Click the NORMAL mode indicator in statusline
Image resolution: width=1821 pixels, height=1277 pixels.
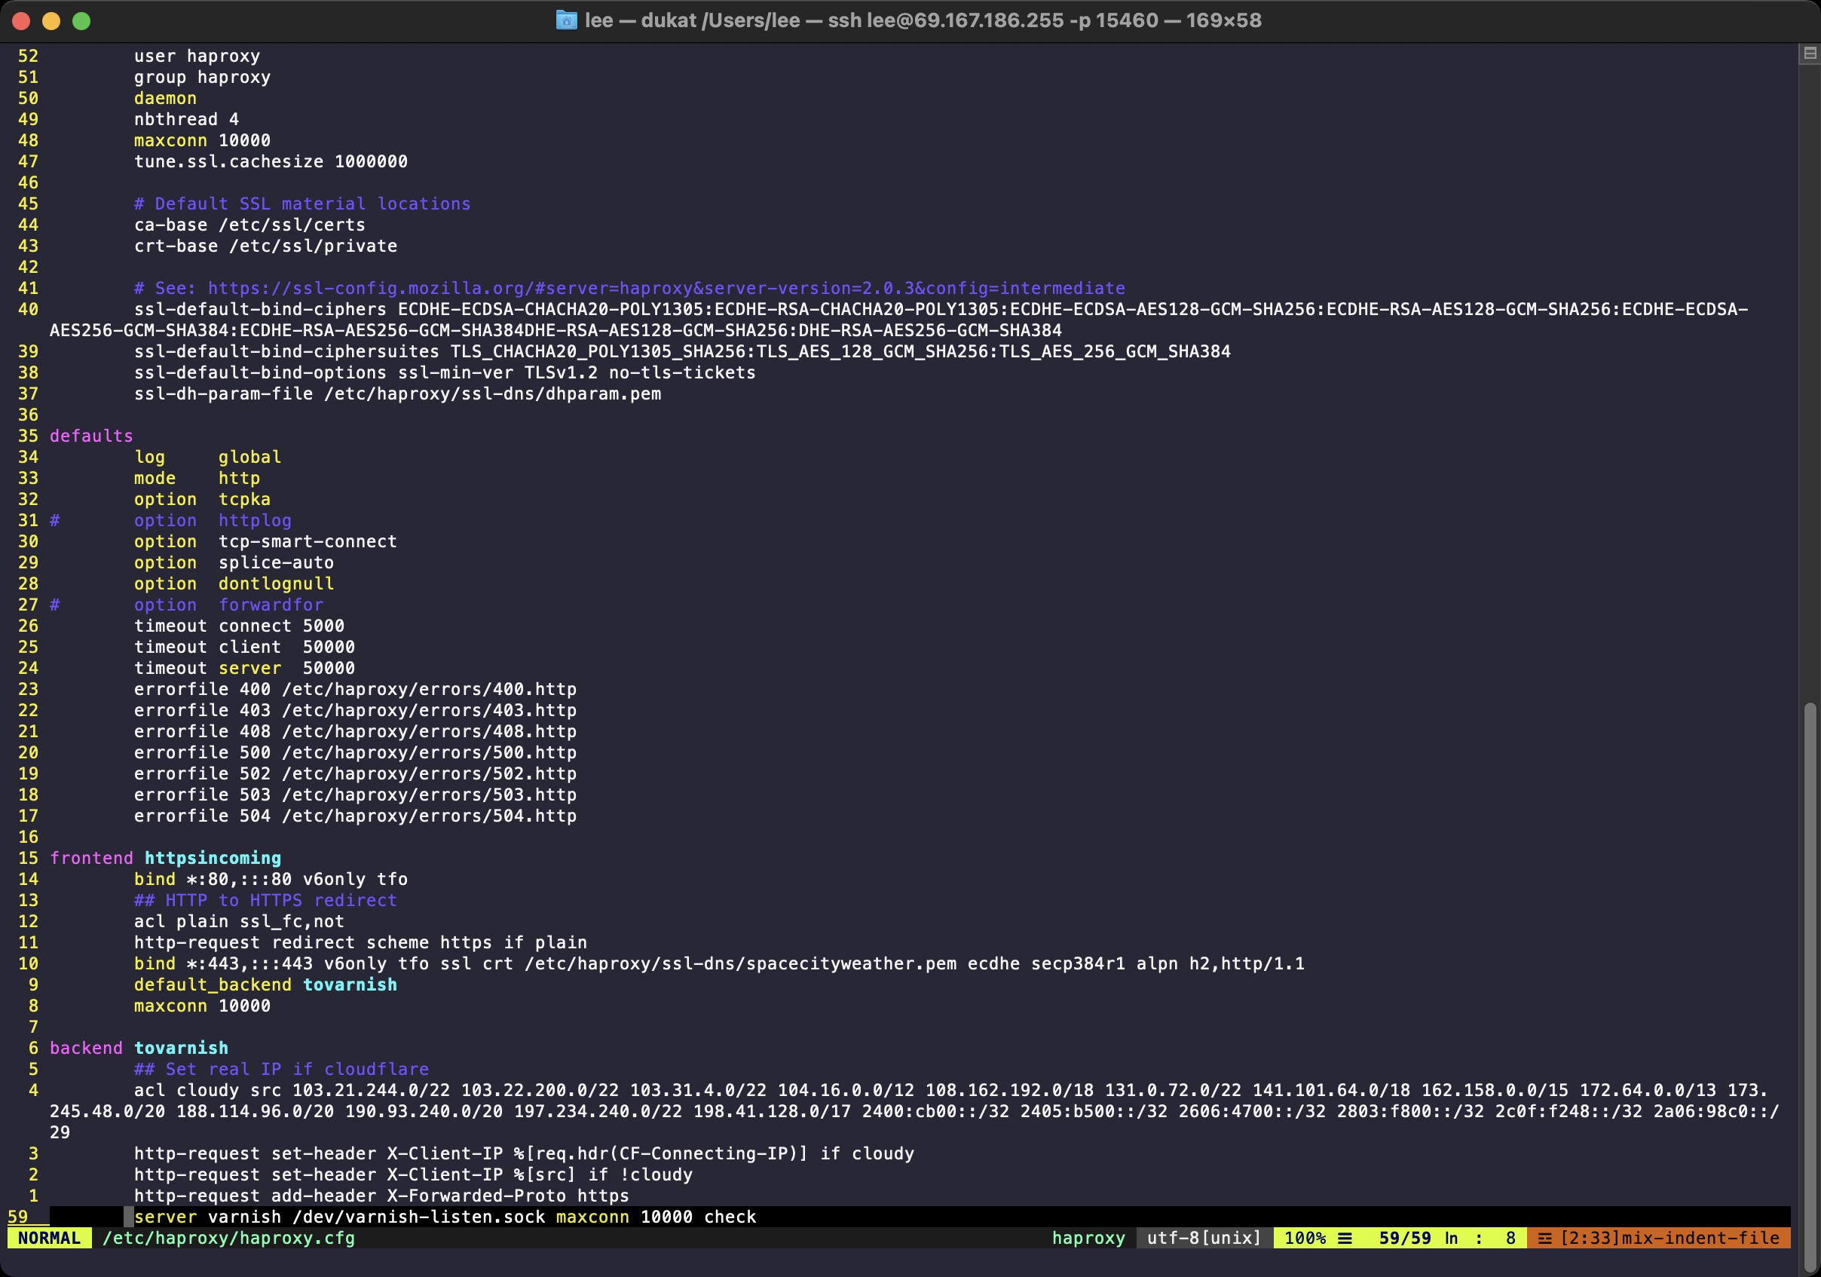tap(49, 1238)
